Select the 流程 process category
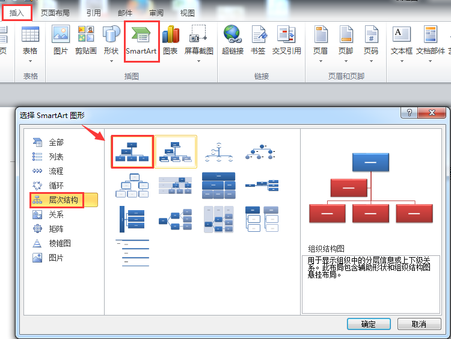Viewport: 451px width, 339px height. (64, 171)
